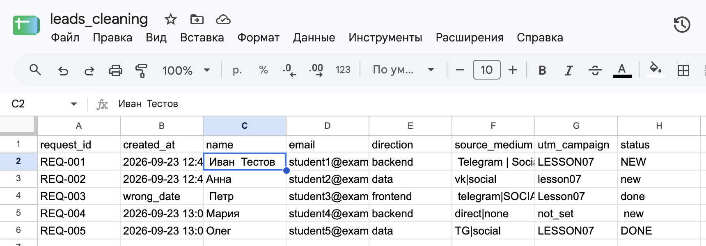Click the search menus magnifier icon
The width and height of the screenshot is (706, 246).
35,70
